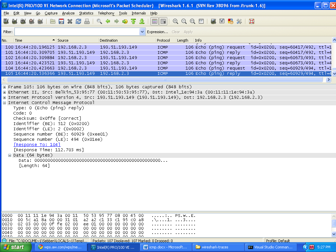This screenshot has width=336, height=252.
Task: Toggle packet list colorize button
Action: 155,21
